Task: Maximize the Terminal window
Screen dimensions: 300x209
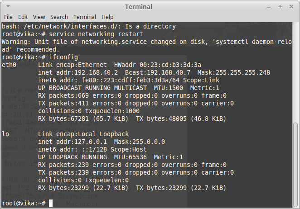Action: point(281,7)
